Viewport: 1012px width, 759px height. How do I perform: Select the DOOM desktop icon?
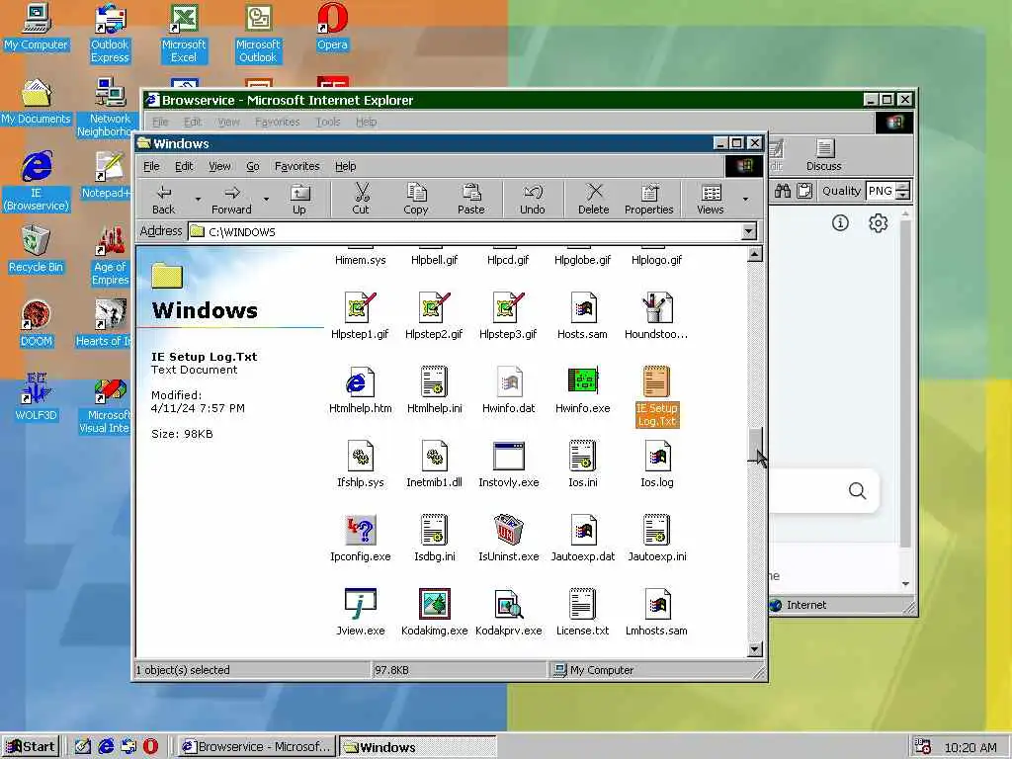pyautogui.click(x=36, y=324)
